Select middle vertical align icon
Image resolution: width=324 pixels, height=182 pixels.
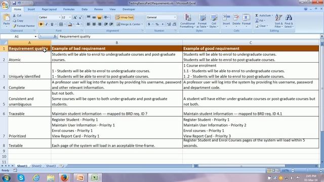click(x=94, y=17)
